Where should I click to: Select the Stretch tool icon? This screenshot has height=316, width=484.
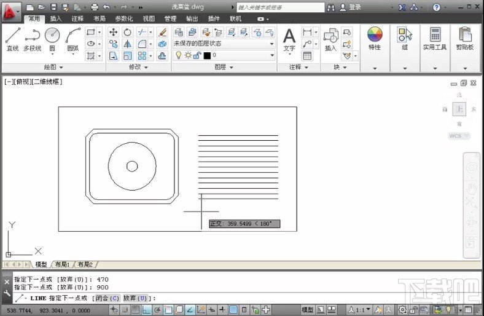click(x=113, y=56)
